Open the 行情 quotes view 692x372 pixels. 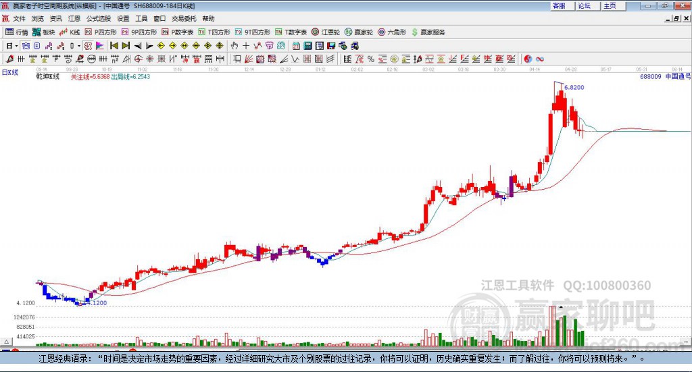pyautogui.click(x=16, y=32)
